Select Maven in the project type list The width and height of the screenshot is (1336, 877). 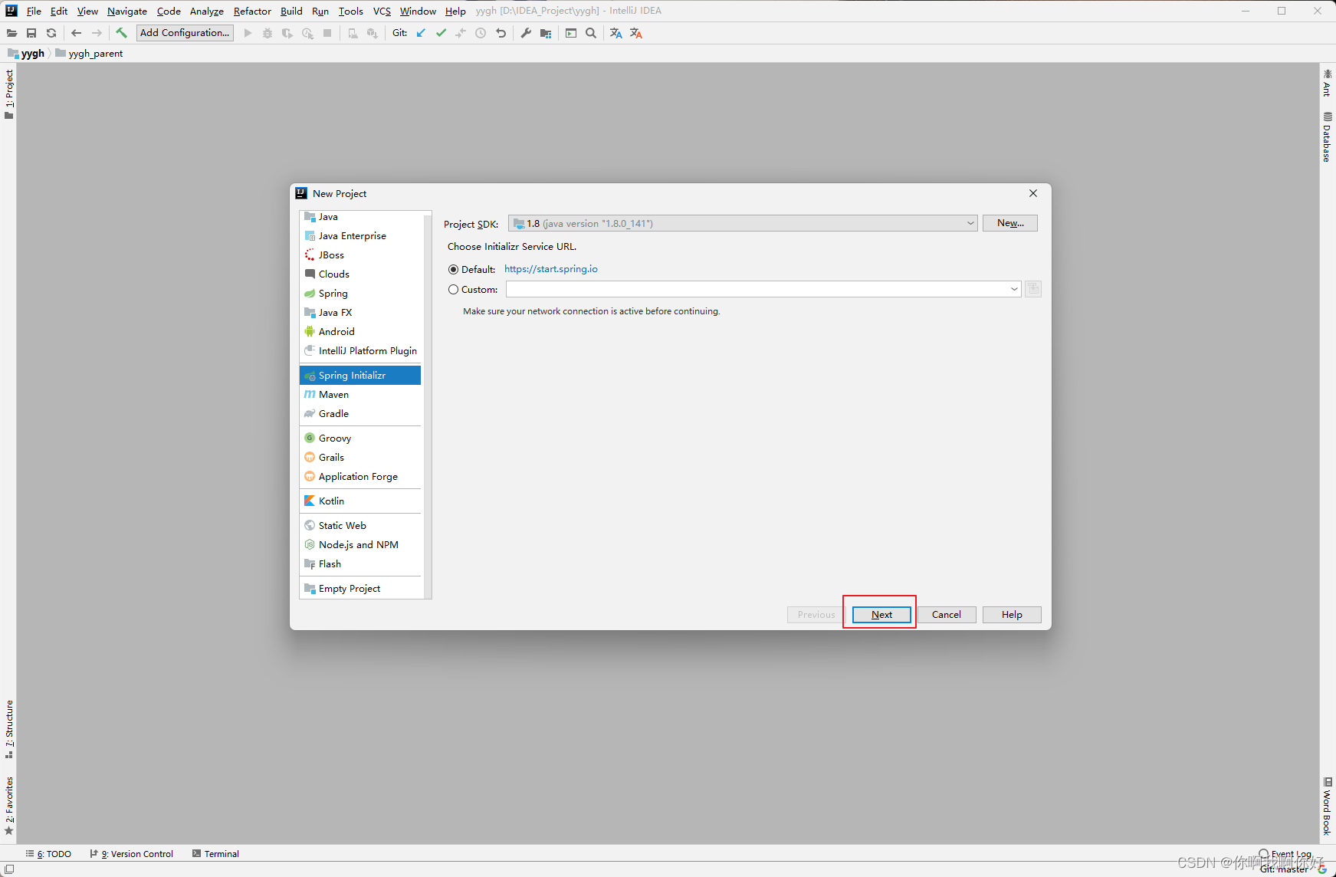[333, 394]
